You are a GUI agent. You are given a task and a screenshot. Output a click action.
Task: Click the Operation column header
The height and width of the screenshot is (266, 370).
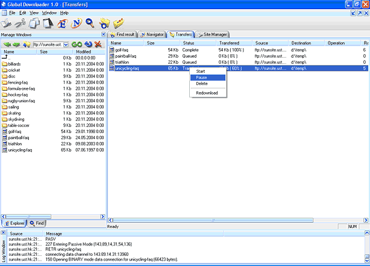[x=343, y=43]
